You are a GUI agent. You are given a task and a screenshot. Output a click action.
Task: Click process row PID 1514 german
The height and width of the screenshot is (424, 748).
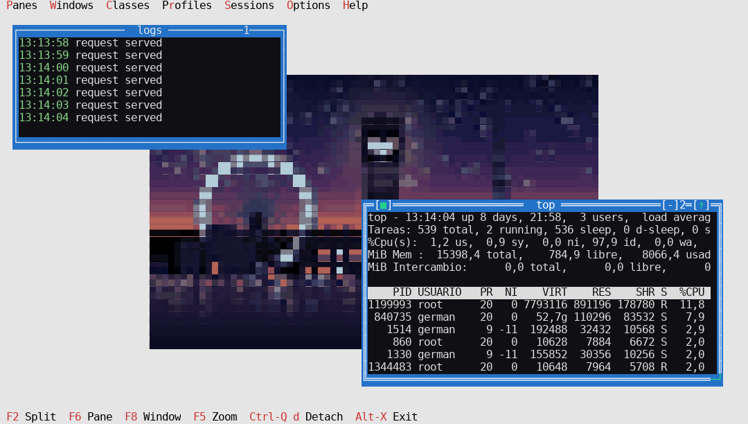click(x=539, y=330)
